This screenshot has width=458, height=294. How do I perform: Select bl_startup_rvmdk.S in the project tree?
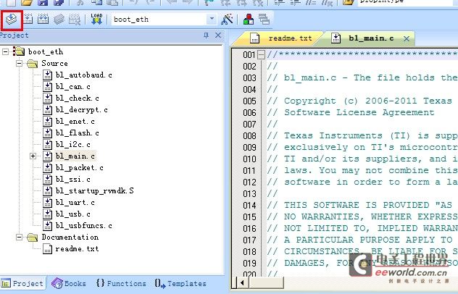click(95, 191)
